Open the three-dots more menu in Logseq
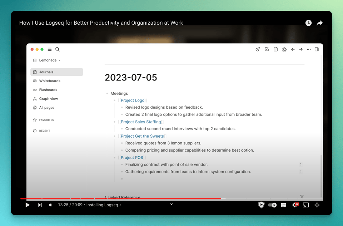The image size is (343, 226). [309, 49]
